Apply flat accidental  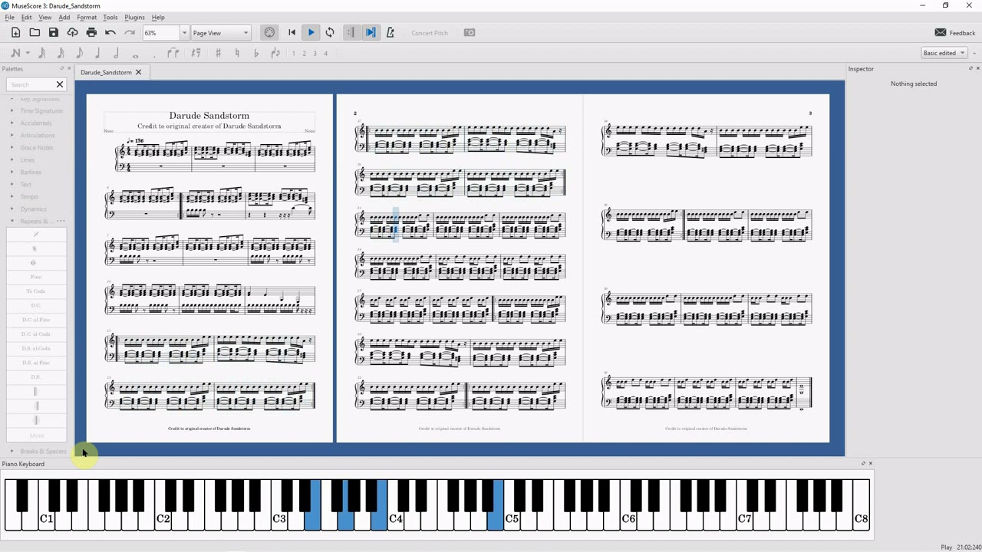[x=256, y=53]
